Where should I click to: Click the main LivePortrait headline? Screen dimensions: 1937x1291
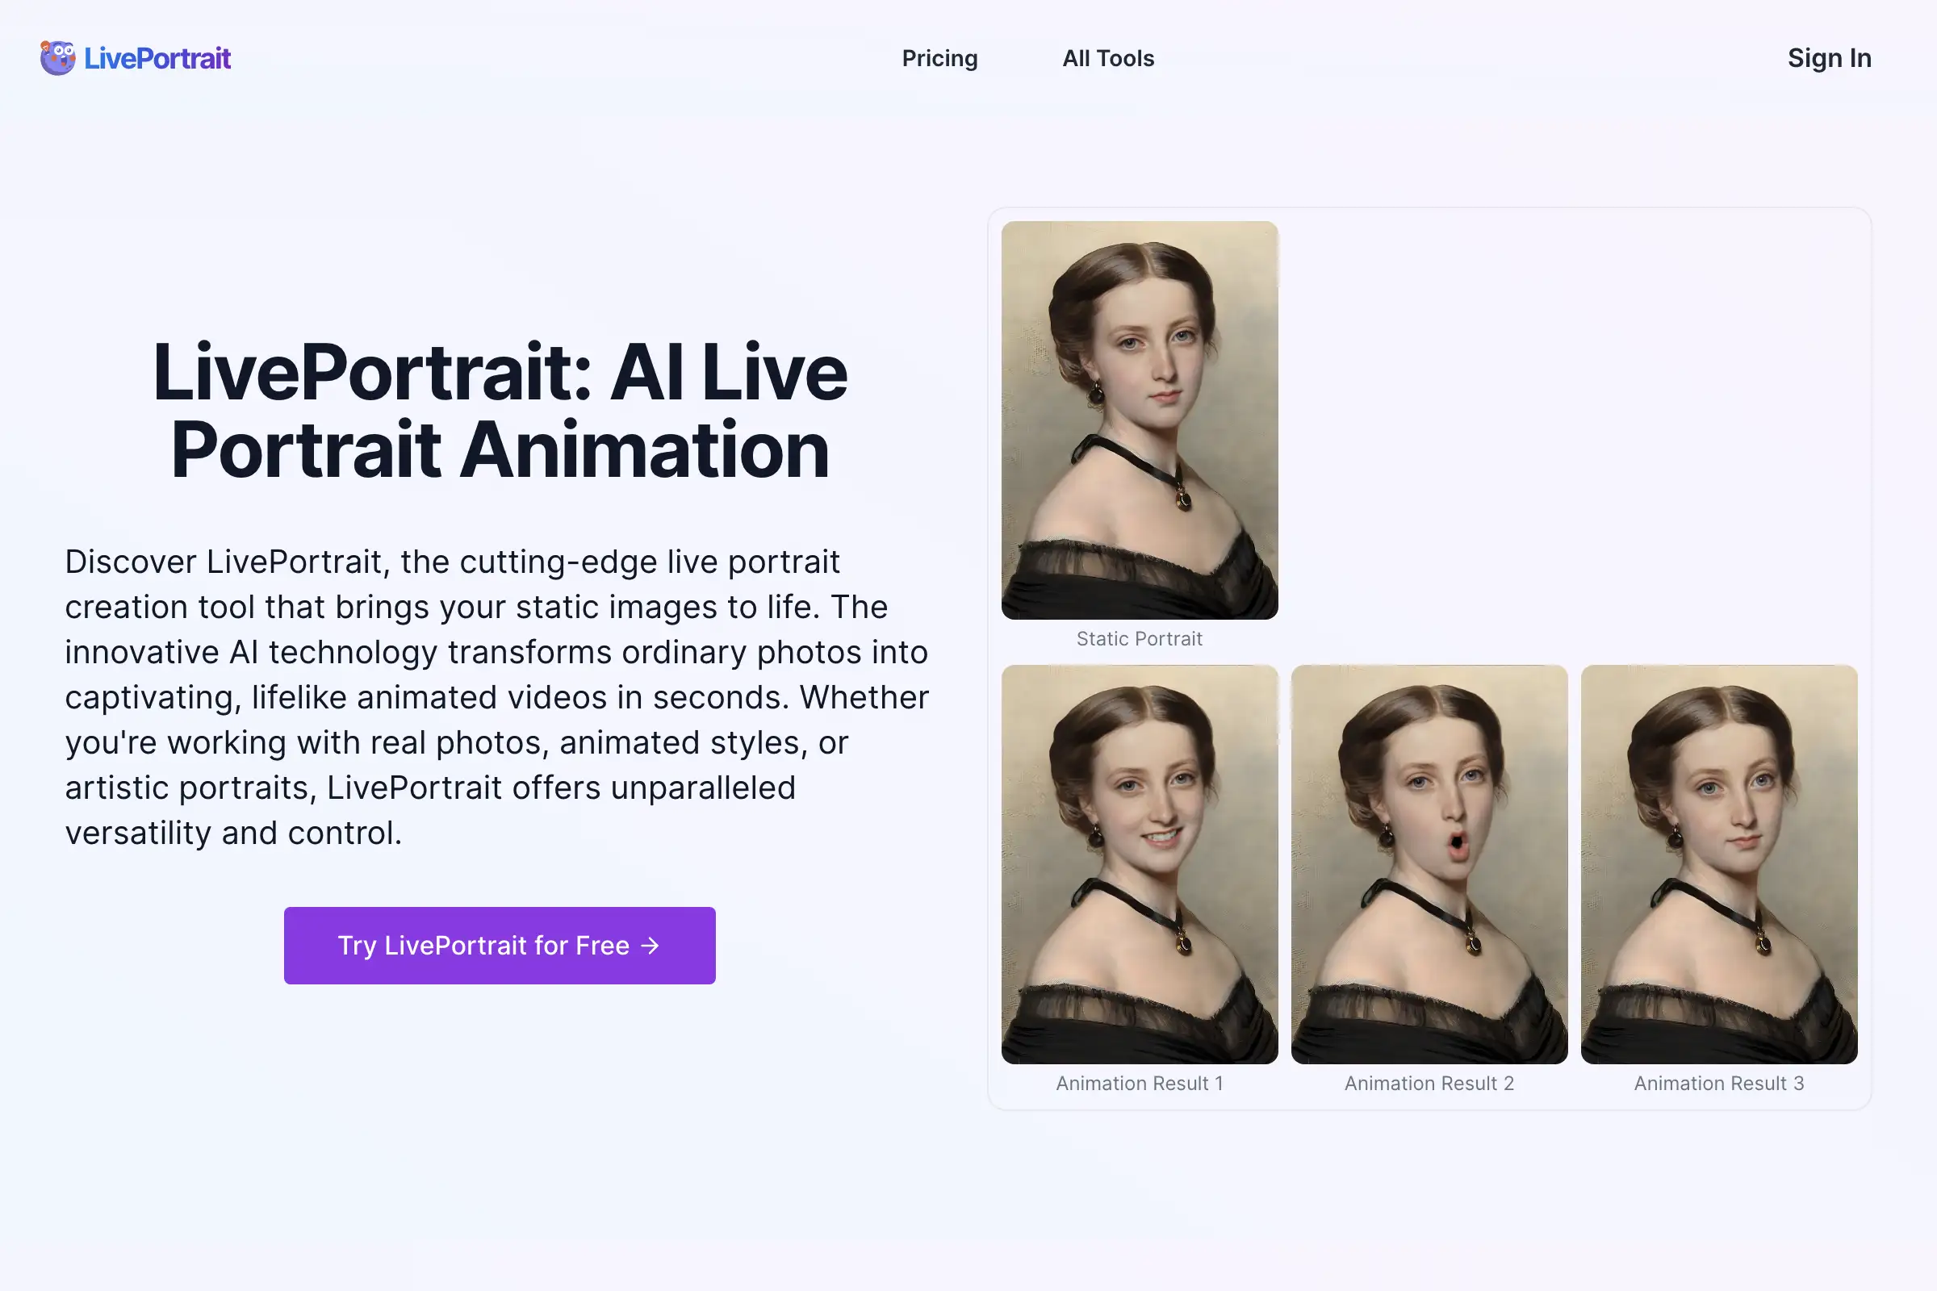click(x=500, y=410)
